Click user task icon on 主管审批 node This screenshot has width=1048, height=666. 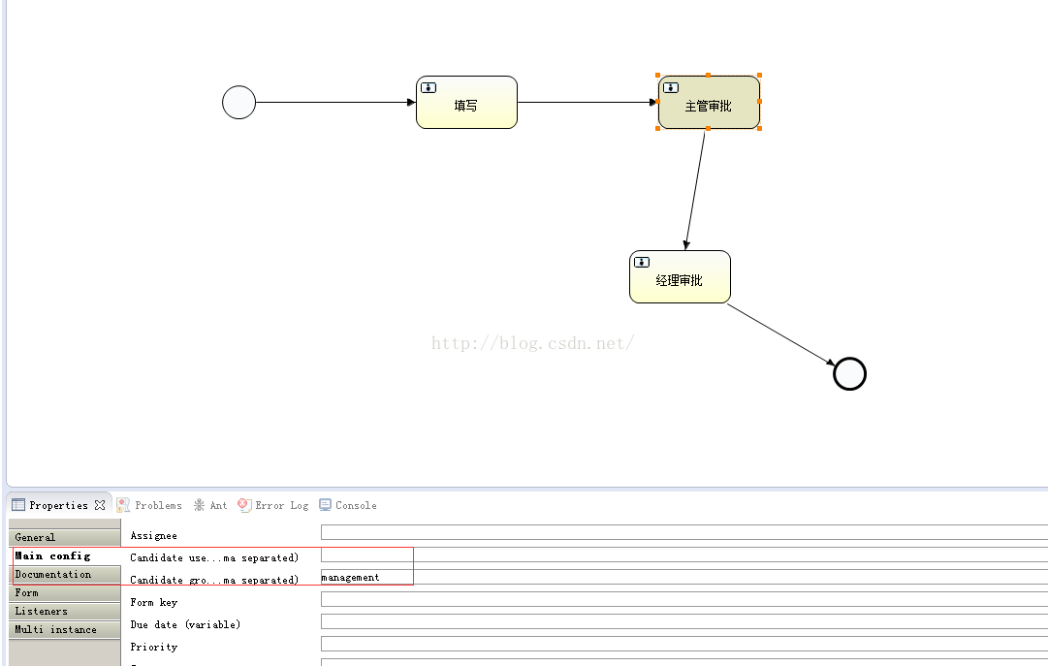tap(670, 87)
